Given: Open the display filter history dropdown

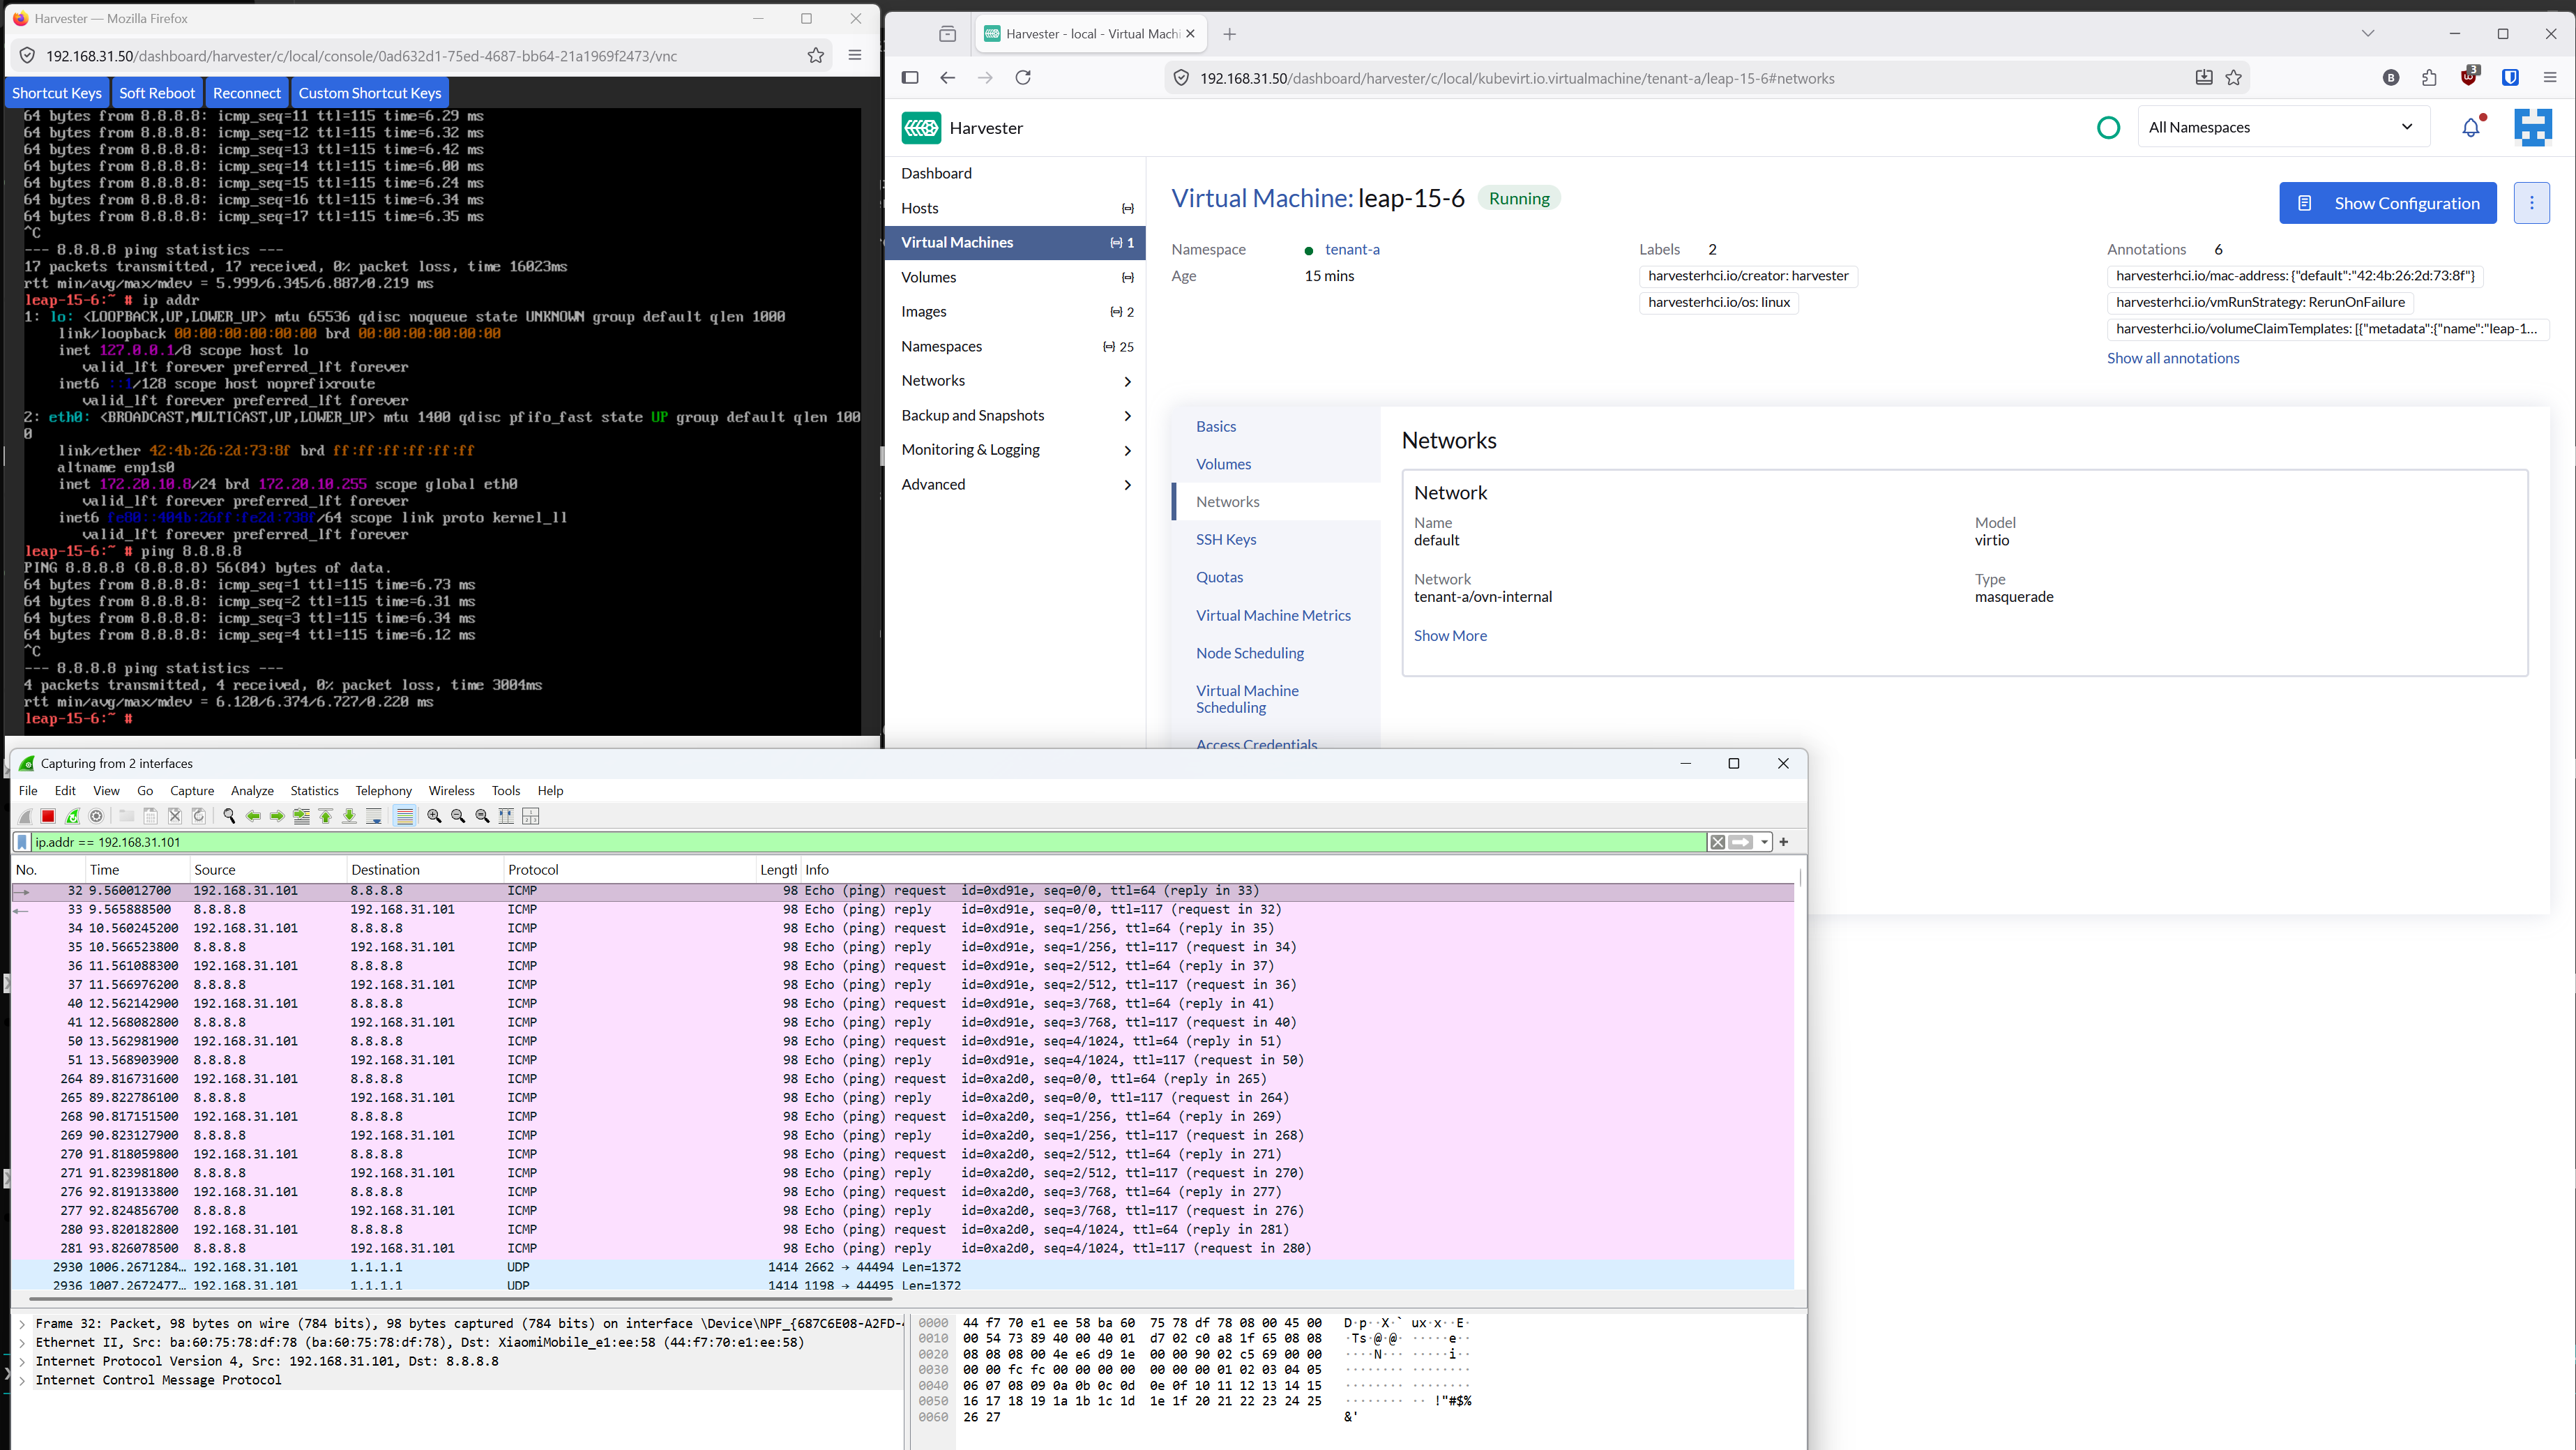Looking at the screenshot, I should point(1764,842).
